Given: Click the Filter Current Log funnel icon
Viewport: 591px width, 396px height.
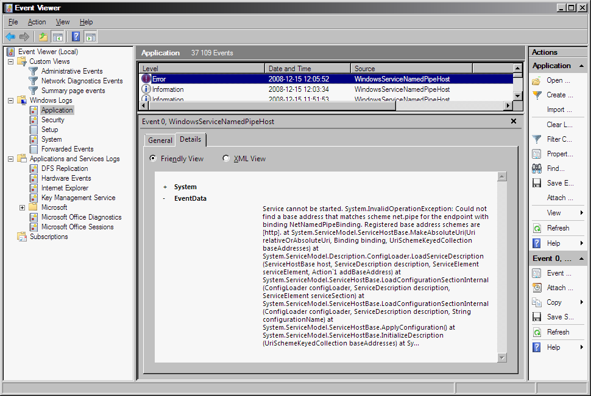Looking at the screenshot, I should click(537, 139).
